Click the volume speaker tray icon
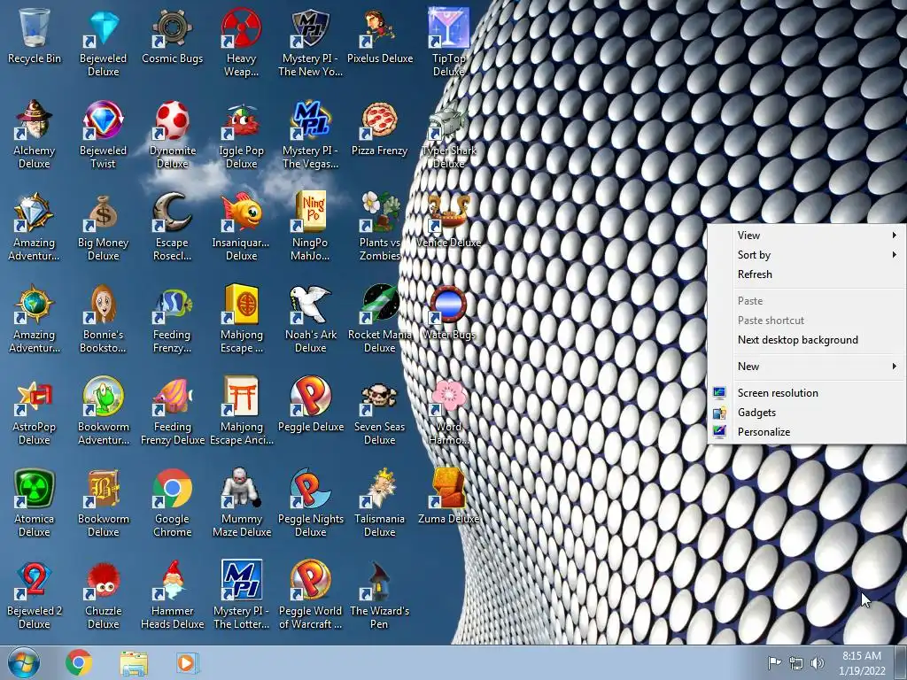The height and width of the screenshot is (680, 907). tap(818, 663)
